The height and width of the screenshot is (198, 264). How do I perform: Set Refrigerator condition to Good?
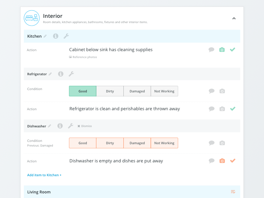coord(82,91)
